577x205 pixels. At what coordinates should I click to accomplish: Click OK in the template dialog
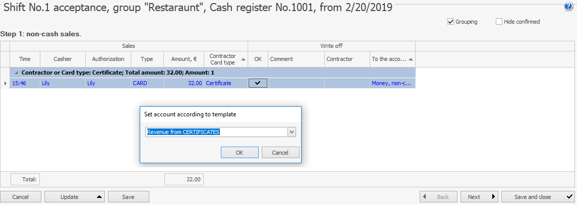[x=239, y=153]
